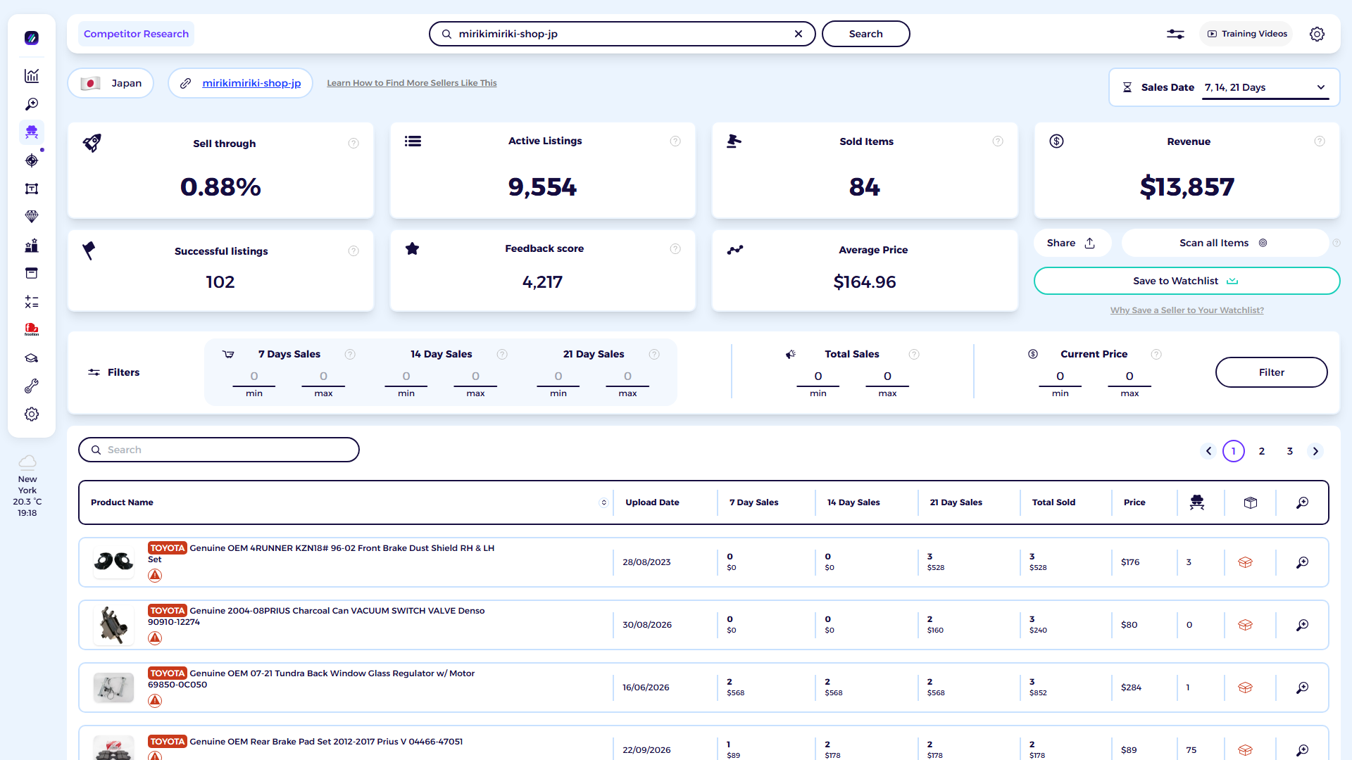Screen dimensions: 1352x760
Task: Focus the 7 Days Sales min field
Action: tap(254, 376)
